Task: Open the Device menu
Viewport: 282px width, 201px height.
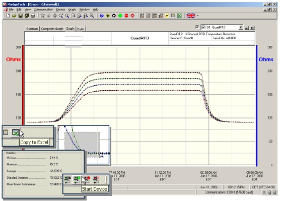Action: click(x=60, y=10)
